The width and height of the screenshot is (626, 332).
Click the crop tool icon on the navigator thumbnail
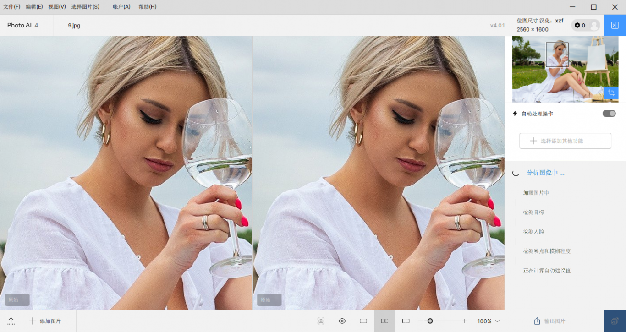coord(611,93)
